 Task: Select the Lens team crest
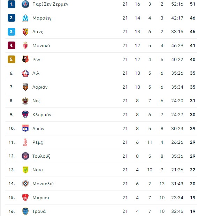coord(25,32)
